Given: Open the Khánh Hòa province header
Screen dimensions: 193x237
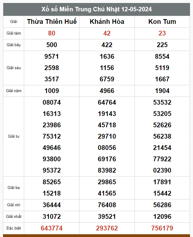Looking at the screenshot, I should (107, 21).
